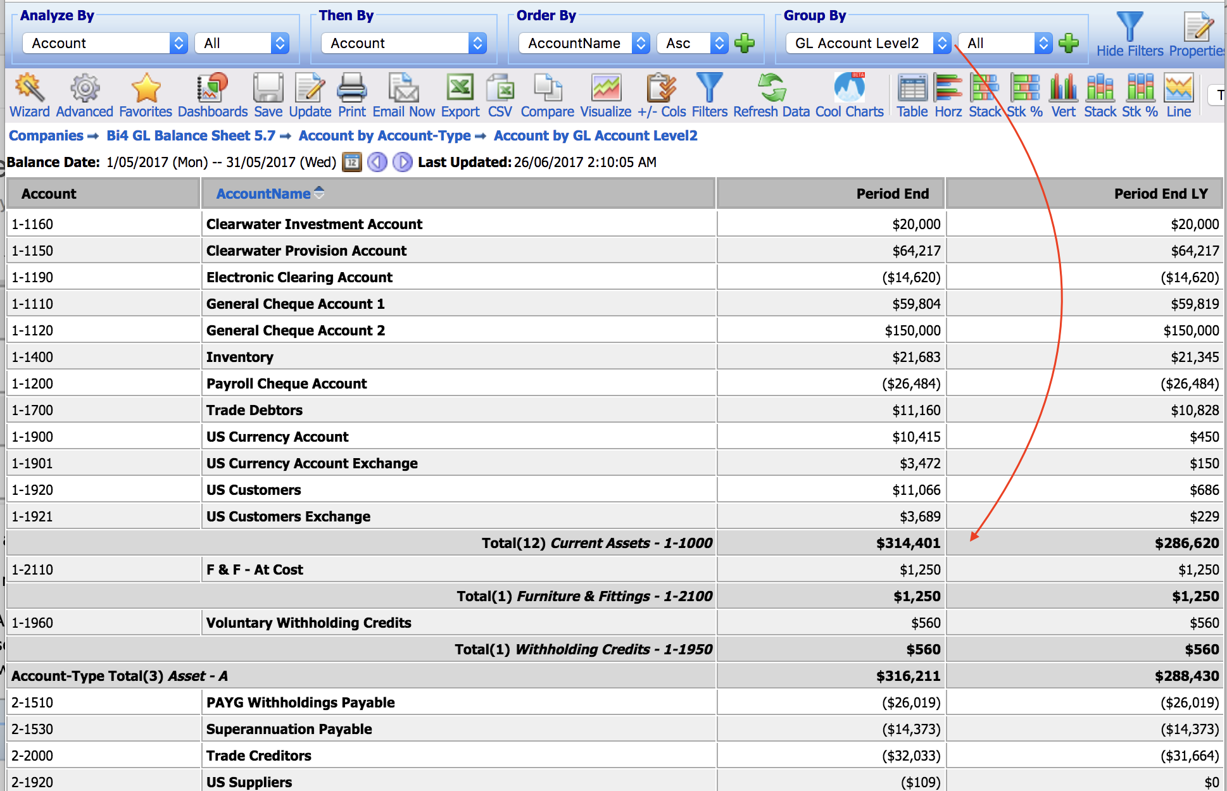
Task: Go to previous balance period
Action: point(377,163)
